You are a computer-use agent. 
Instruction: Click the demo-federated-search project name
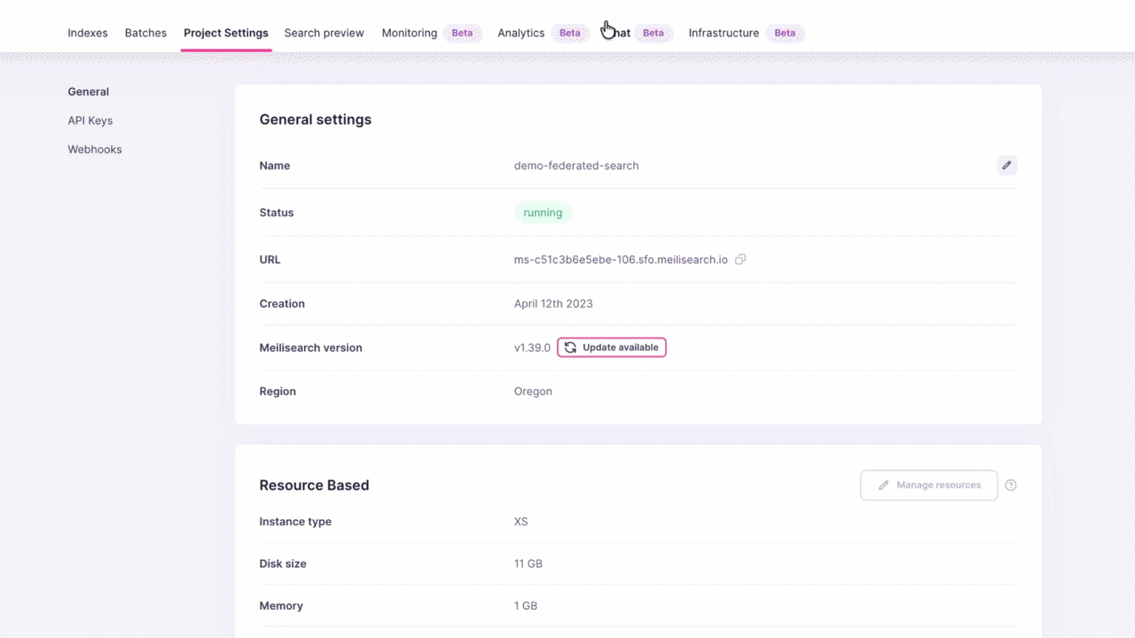576,166
